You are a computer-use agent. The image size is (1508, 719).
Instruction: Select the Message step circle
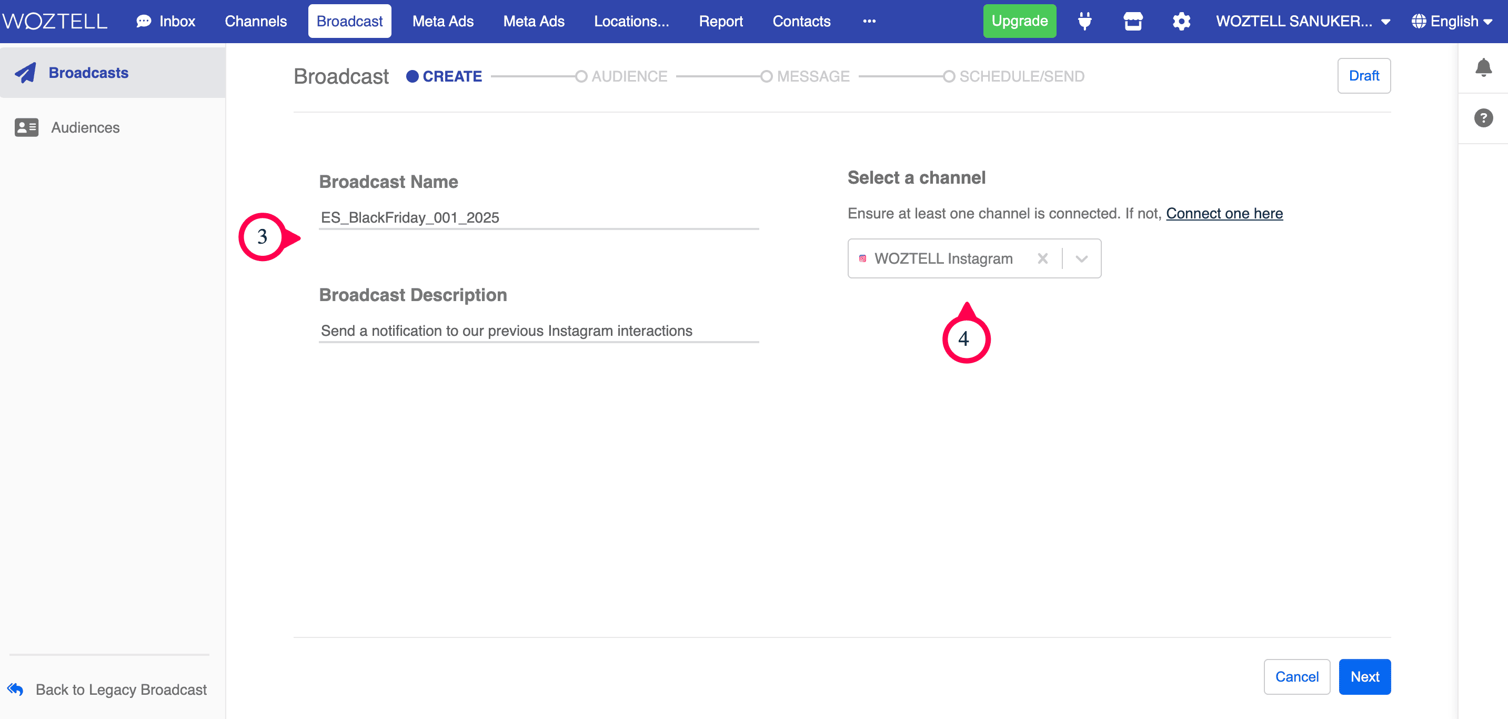click(766, 77)
